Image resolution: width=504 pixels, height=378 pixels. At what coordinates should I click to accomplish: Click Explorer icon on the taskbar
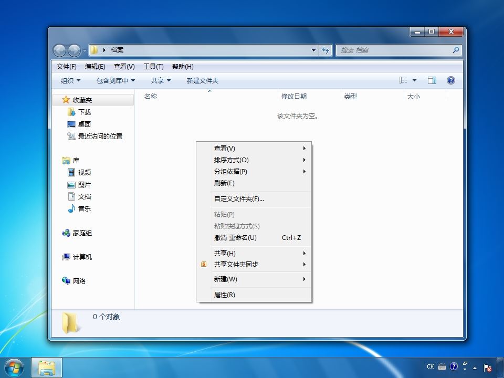(x=47, y=367)
